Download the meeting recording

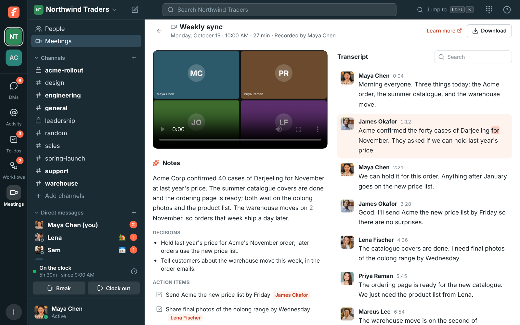click(x=489, y=31)
